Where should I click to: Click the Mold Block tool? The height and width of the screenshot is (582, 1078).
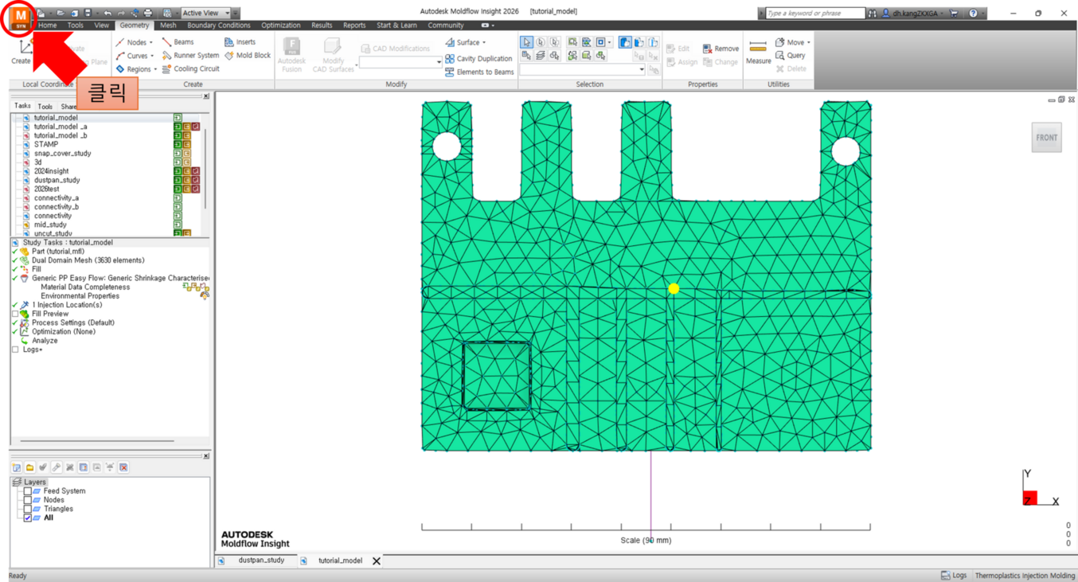248,56
